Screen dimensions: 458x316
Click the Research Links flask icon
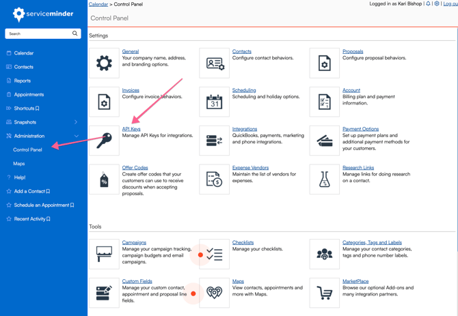point(325,179)
